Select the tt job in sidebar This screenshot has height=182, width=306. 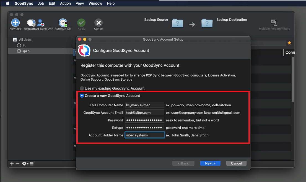point(24,45)
